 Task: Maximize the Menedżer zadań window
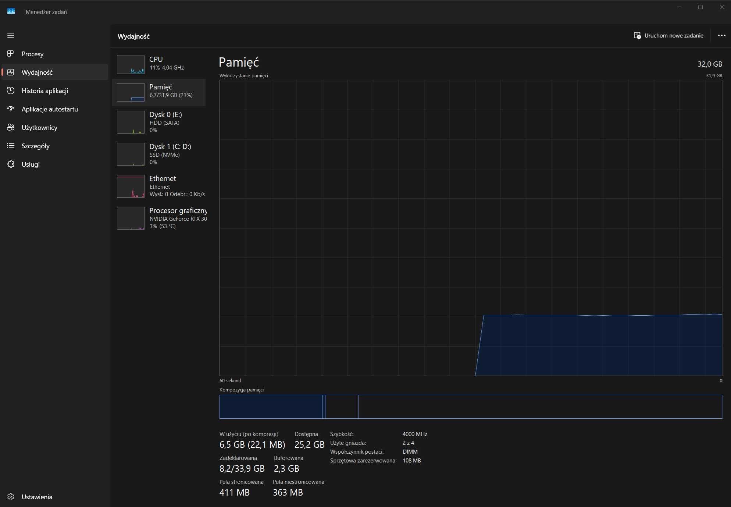pyautogui.click(x=700, y=7)
